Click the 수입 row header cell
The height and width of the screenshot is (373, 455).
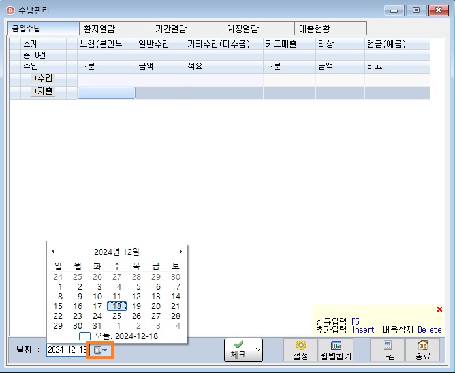coord(43,67)
